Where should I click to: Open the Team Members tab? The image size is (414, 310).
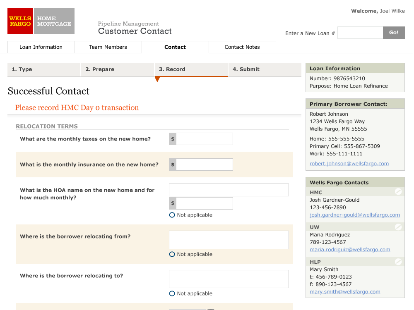(x=108, y=47)
